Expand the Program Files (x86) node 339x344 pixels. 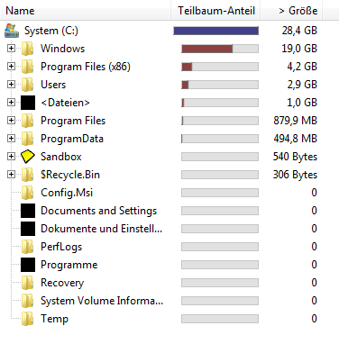(11, 67)
